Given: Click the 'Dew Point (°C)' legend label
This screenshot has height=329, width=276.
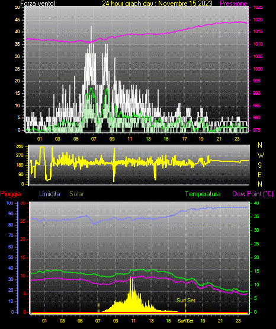Looking at the screenshot, I should click(253, 194).
